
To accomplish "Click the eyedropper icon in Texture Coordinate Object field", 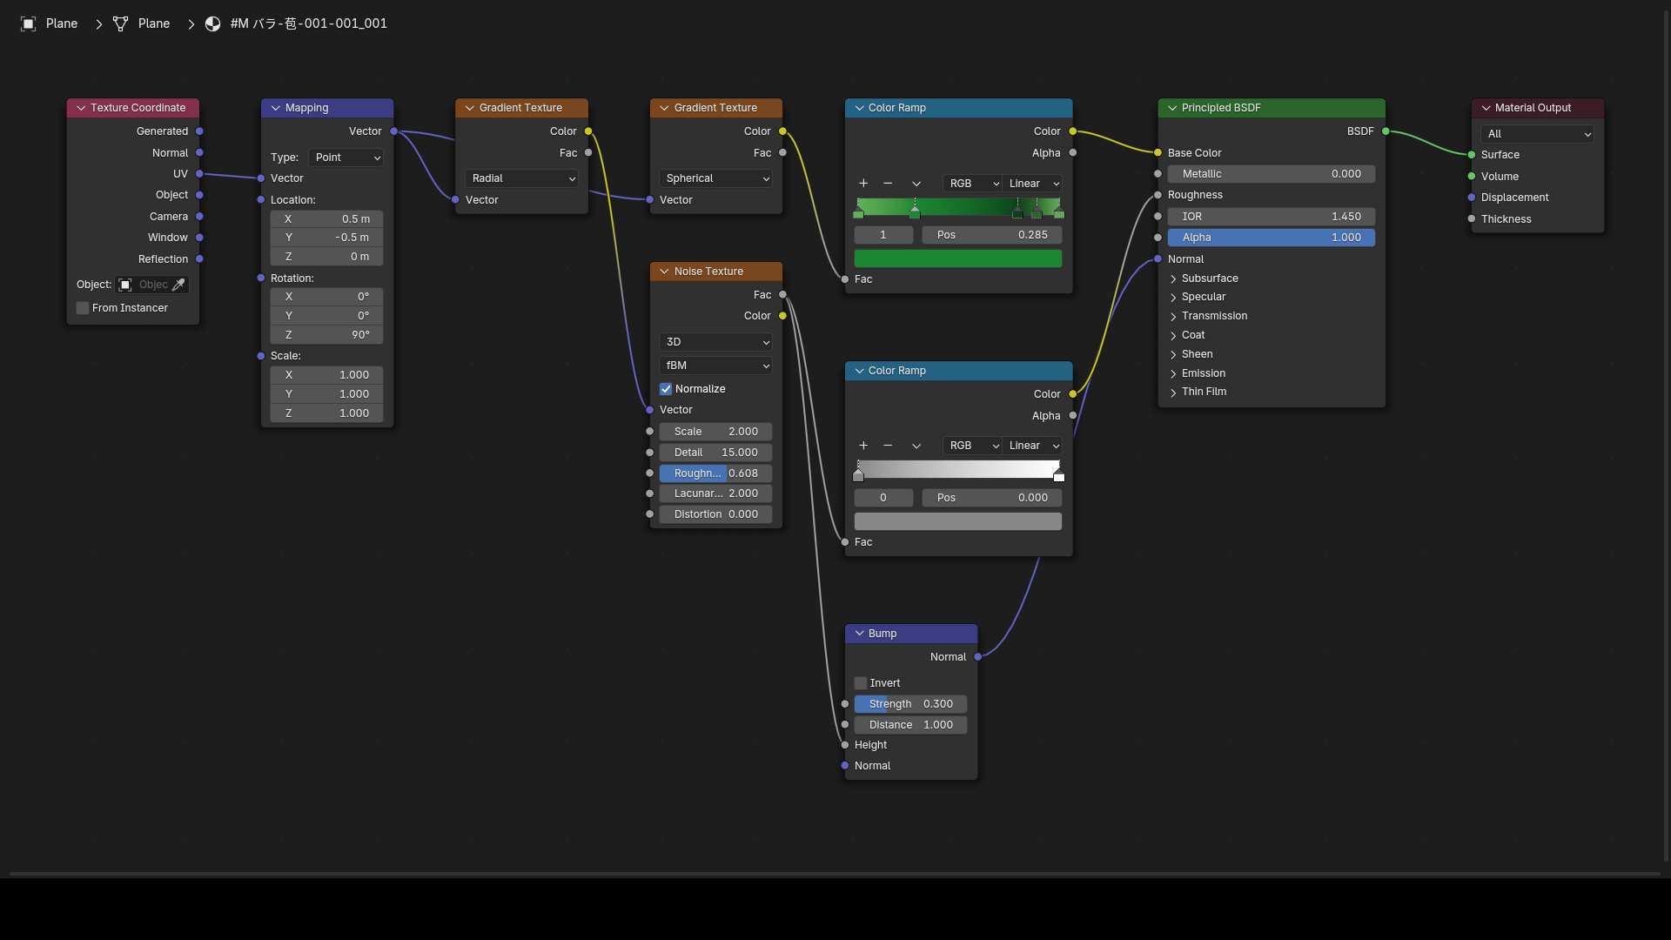I will [178, 285].
